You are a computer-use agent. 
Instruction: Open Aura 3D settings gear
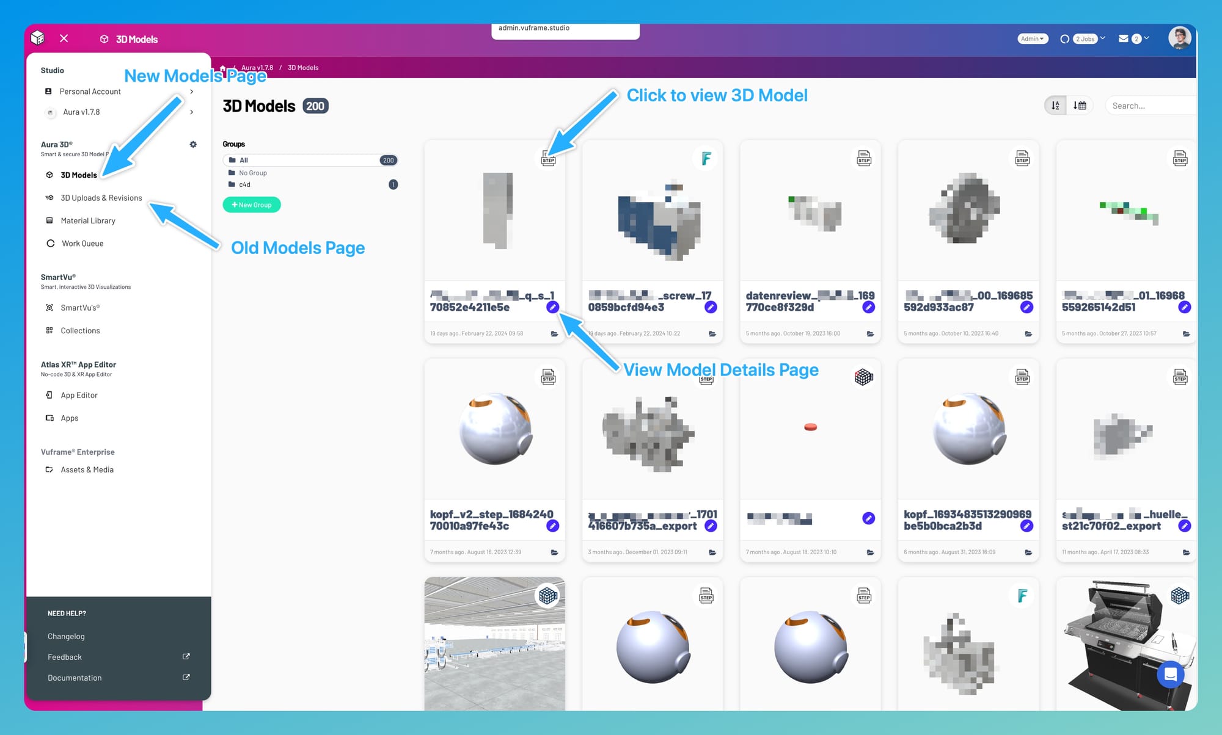pyautogui.click(x=193, y=145)
